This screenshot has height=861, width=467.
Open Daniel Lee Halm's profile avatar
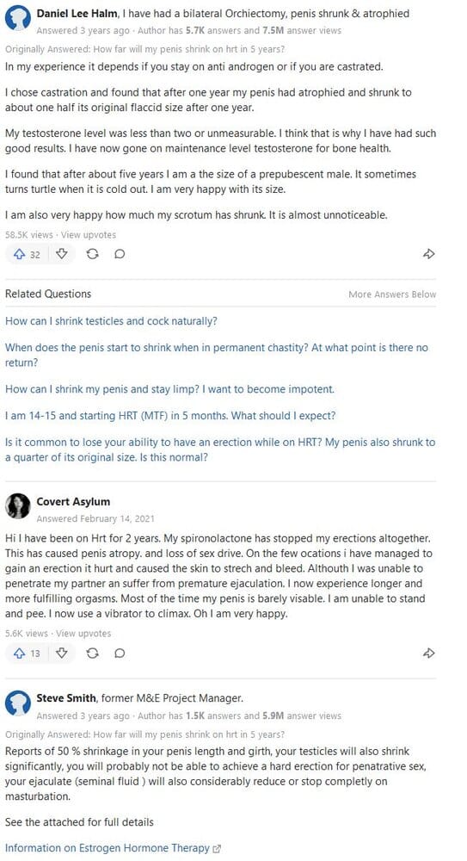(x=17, y=19)
